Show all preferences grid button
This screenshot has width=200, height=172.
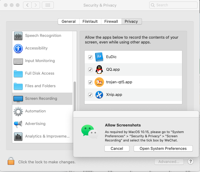[48, 5]
